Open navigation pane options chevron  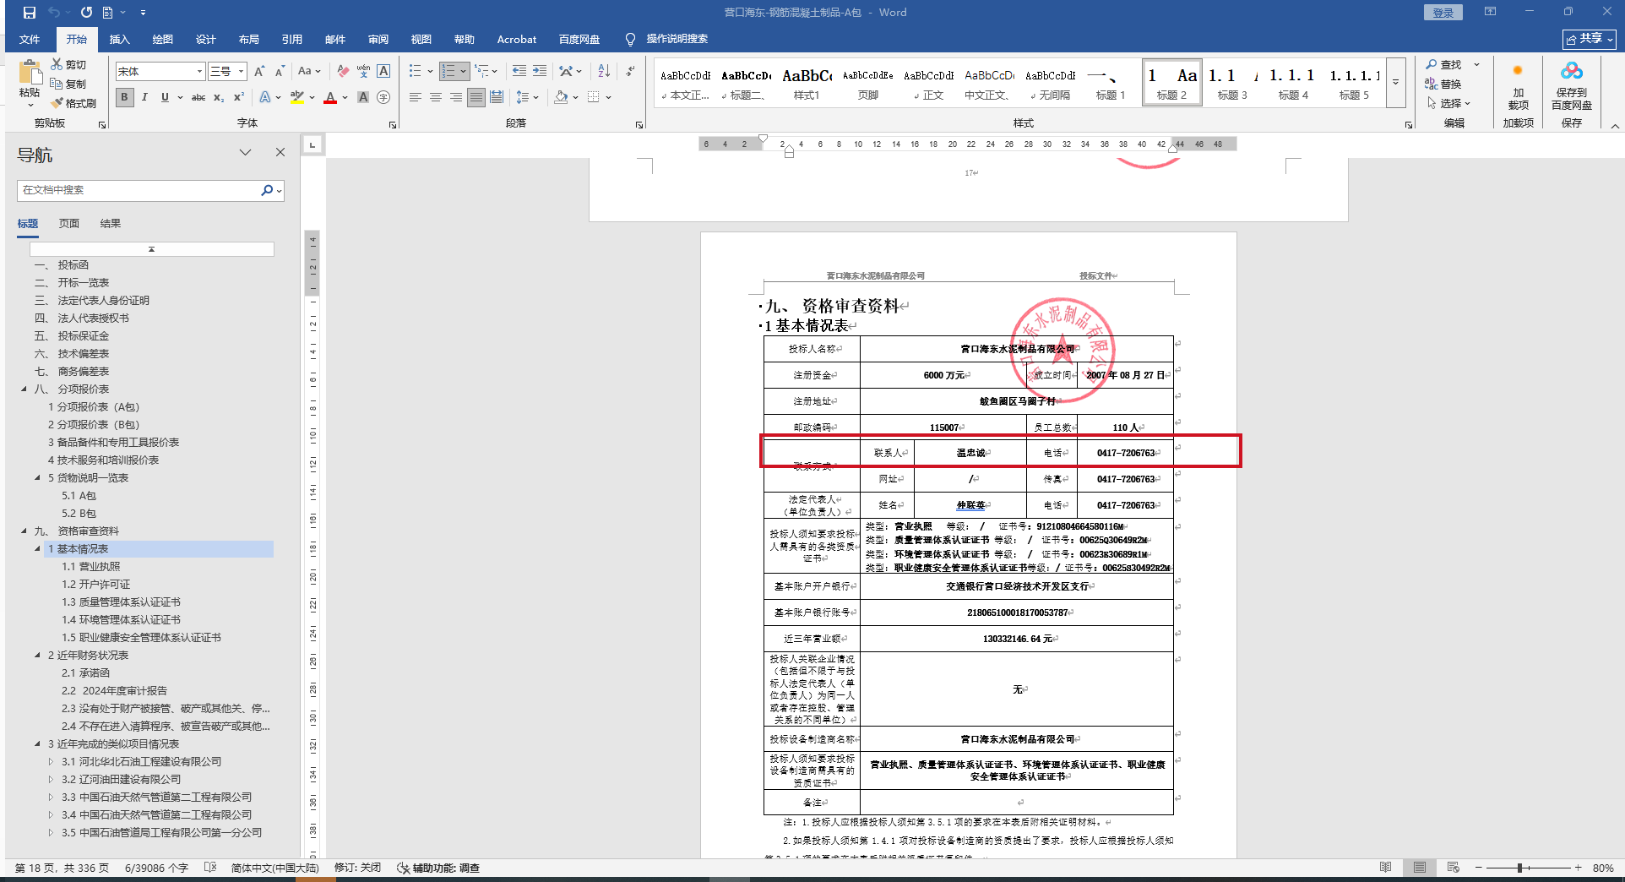click(245, 153)
